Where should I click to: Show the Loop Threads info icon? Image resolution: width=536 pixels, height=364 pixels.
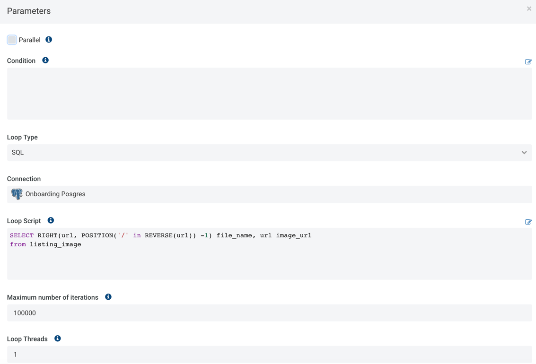click(x=57, y=338)
